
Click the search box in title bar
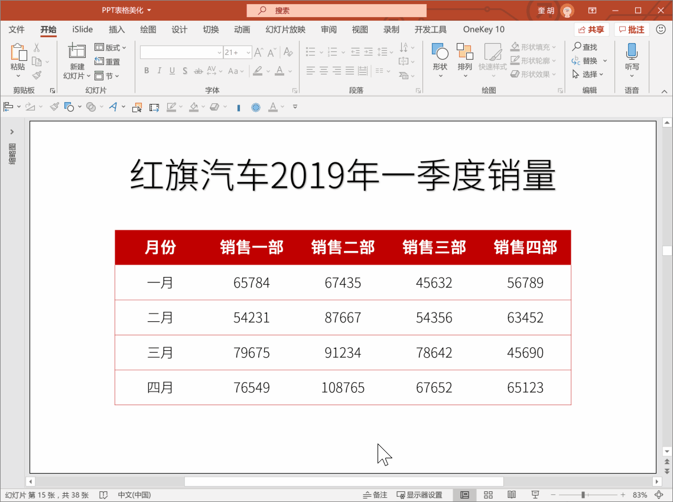click(x=337, y=10)
